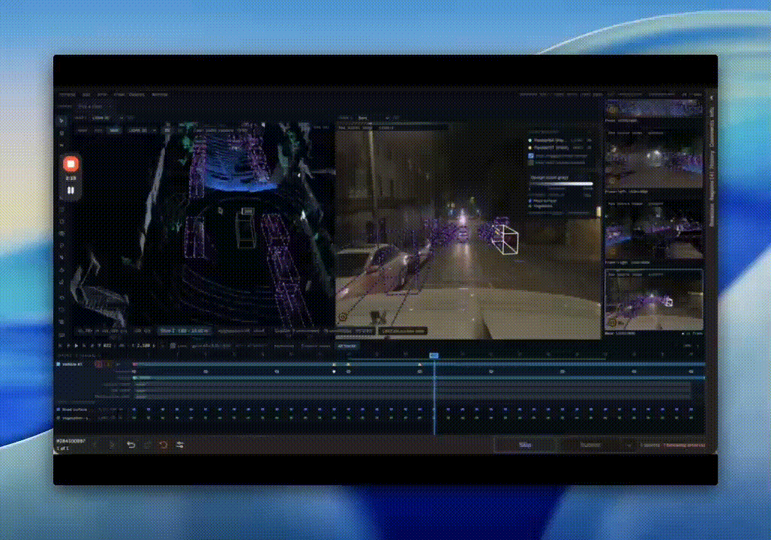Click the red reset arrow icon
771x540 pixels.
[163, 445]
